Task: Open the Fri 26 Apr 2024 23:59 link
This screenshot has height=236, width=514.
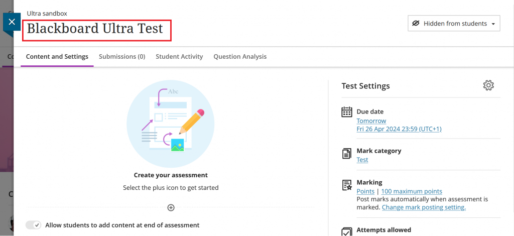Action: pyautogui.click(x=399, y=129)
